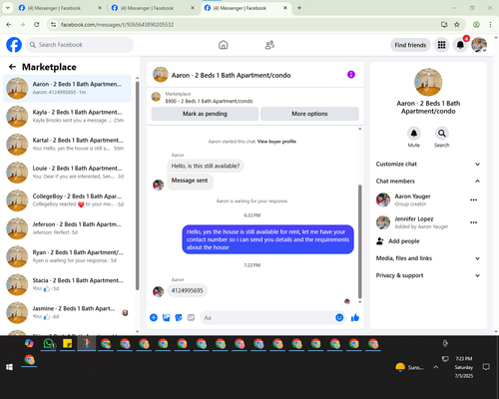Open Louie's apartment conversation

tap(67, 173)
